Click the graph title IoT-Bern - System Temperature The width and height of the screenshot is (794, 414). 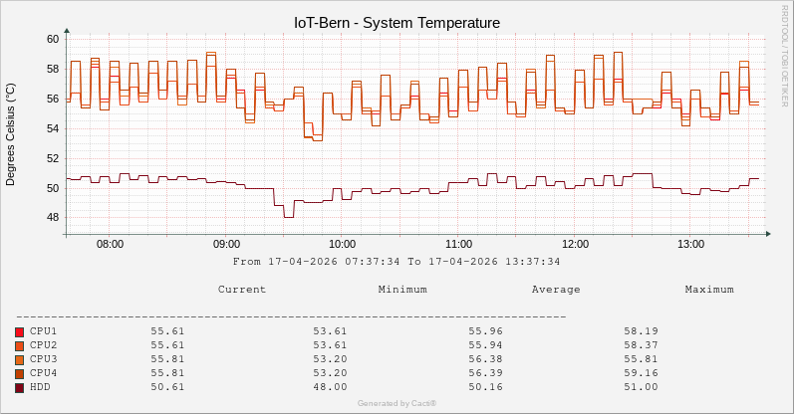pos(397,22)
